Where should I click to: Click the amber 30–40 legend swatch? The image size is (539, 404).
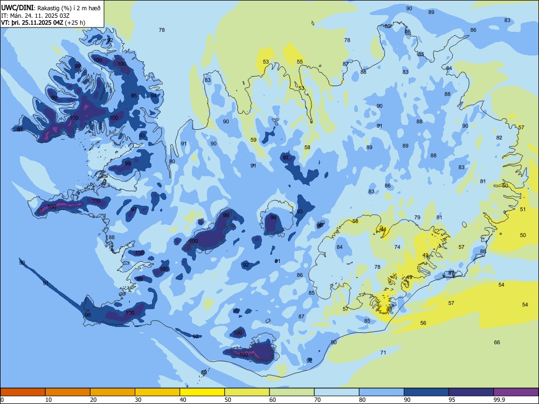click(157, 392)
